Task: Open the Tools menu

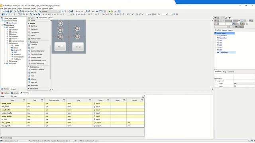Action: pyautogui.click(x=39, y=8)
